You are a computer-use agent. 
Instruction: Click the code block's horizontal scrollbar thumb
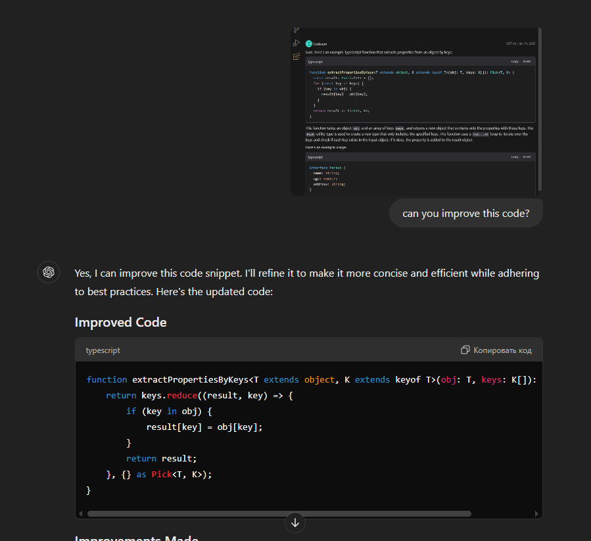pyautogui.click(x=279, y=513)
